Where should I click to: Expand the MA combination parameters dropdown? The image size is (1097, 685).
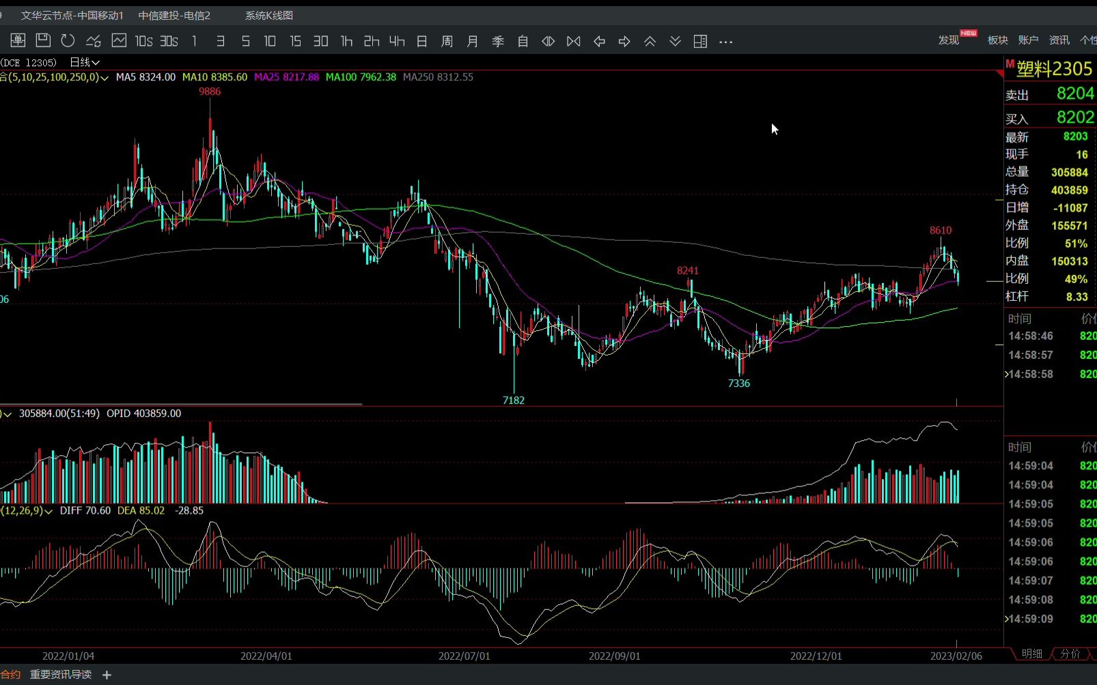point(105,78)
